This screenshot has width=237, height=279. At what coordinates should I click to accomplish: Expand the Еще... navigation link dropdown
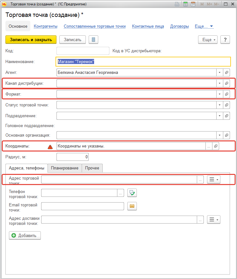coord(204,26)
